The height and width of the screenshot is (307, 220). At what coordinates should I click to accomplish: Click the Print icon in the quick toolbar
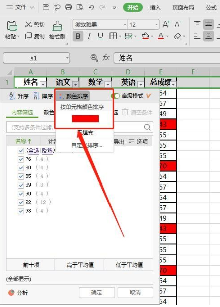pos(68,7)
